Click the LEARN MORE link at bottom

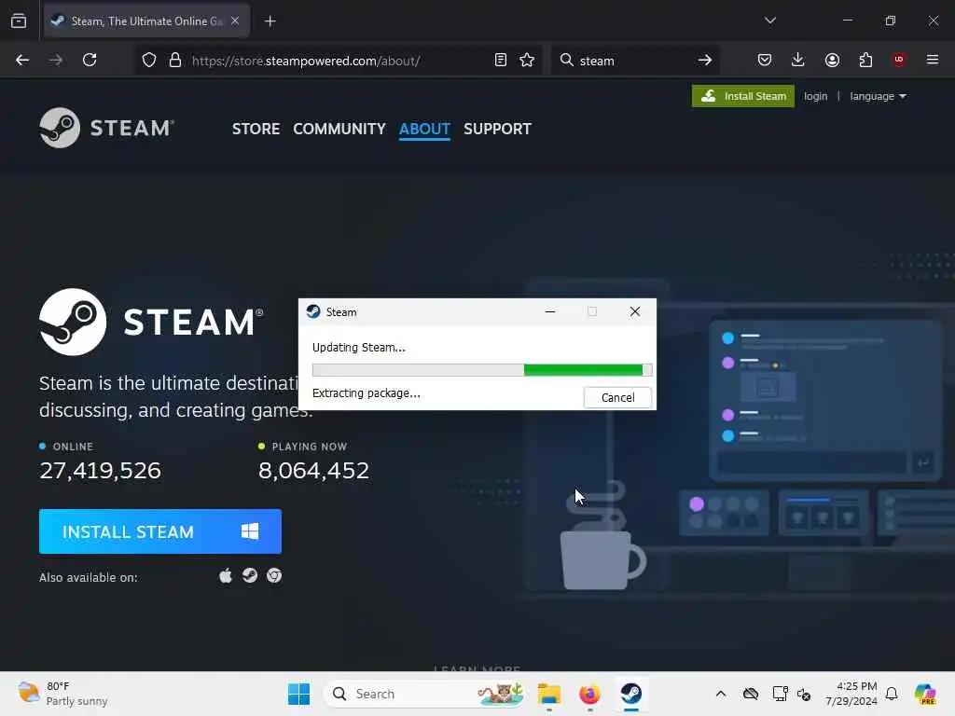click(x=477, y=668)
